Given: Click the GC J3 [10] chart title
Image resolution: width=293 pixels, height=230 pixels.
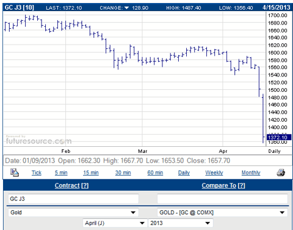Looking at the screenshot, I should (20, 7).
